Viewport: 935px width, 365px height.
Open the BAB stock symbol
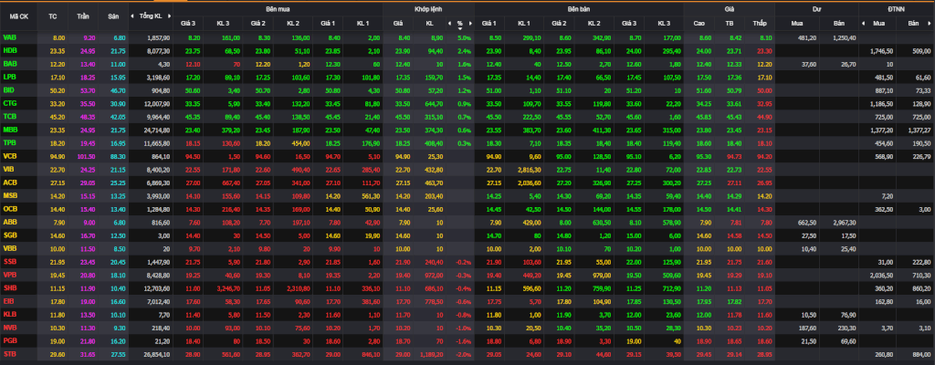(x=9, y=63)
